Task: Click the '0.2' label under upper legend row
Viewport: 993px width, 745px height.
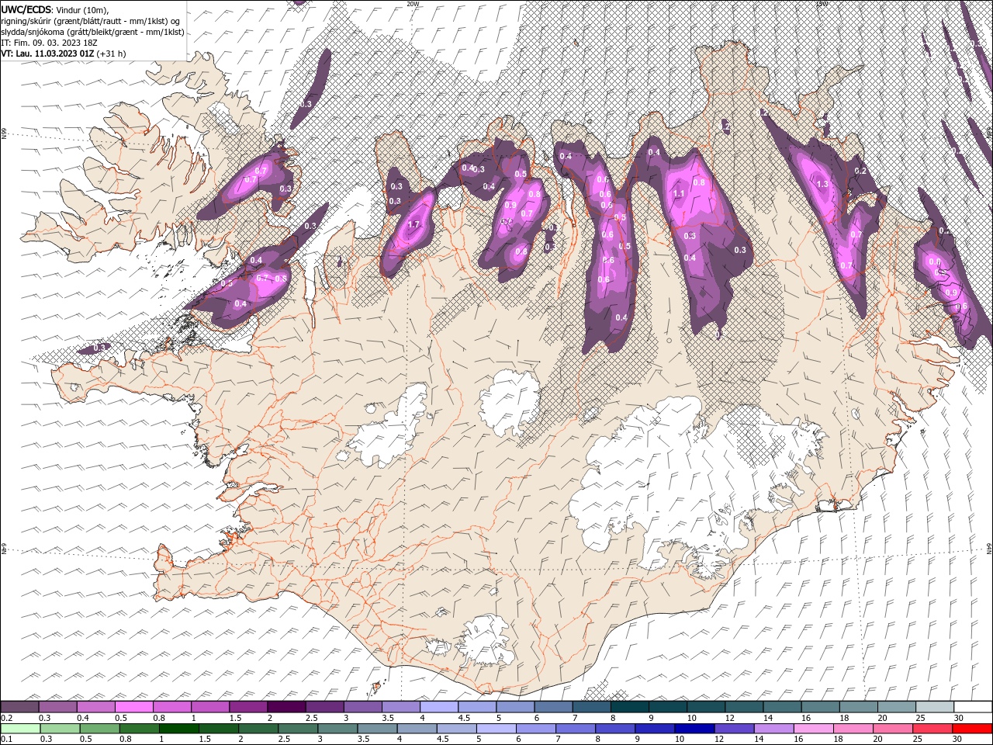Action: pyautogui.click(x=6, y=718)
